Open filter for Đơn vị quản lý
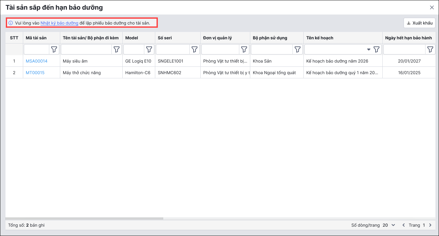The height and width of the screenshot is (236, 439). tap(244, 49)
